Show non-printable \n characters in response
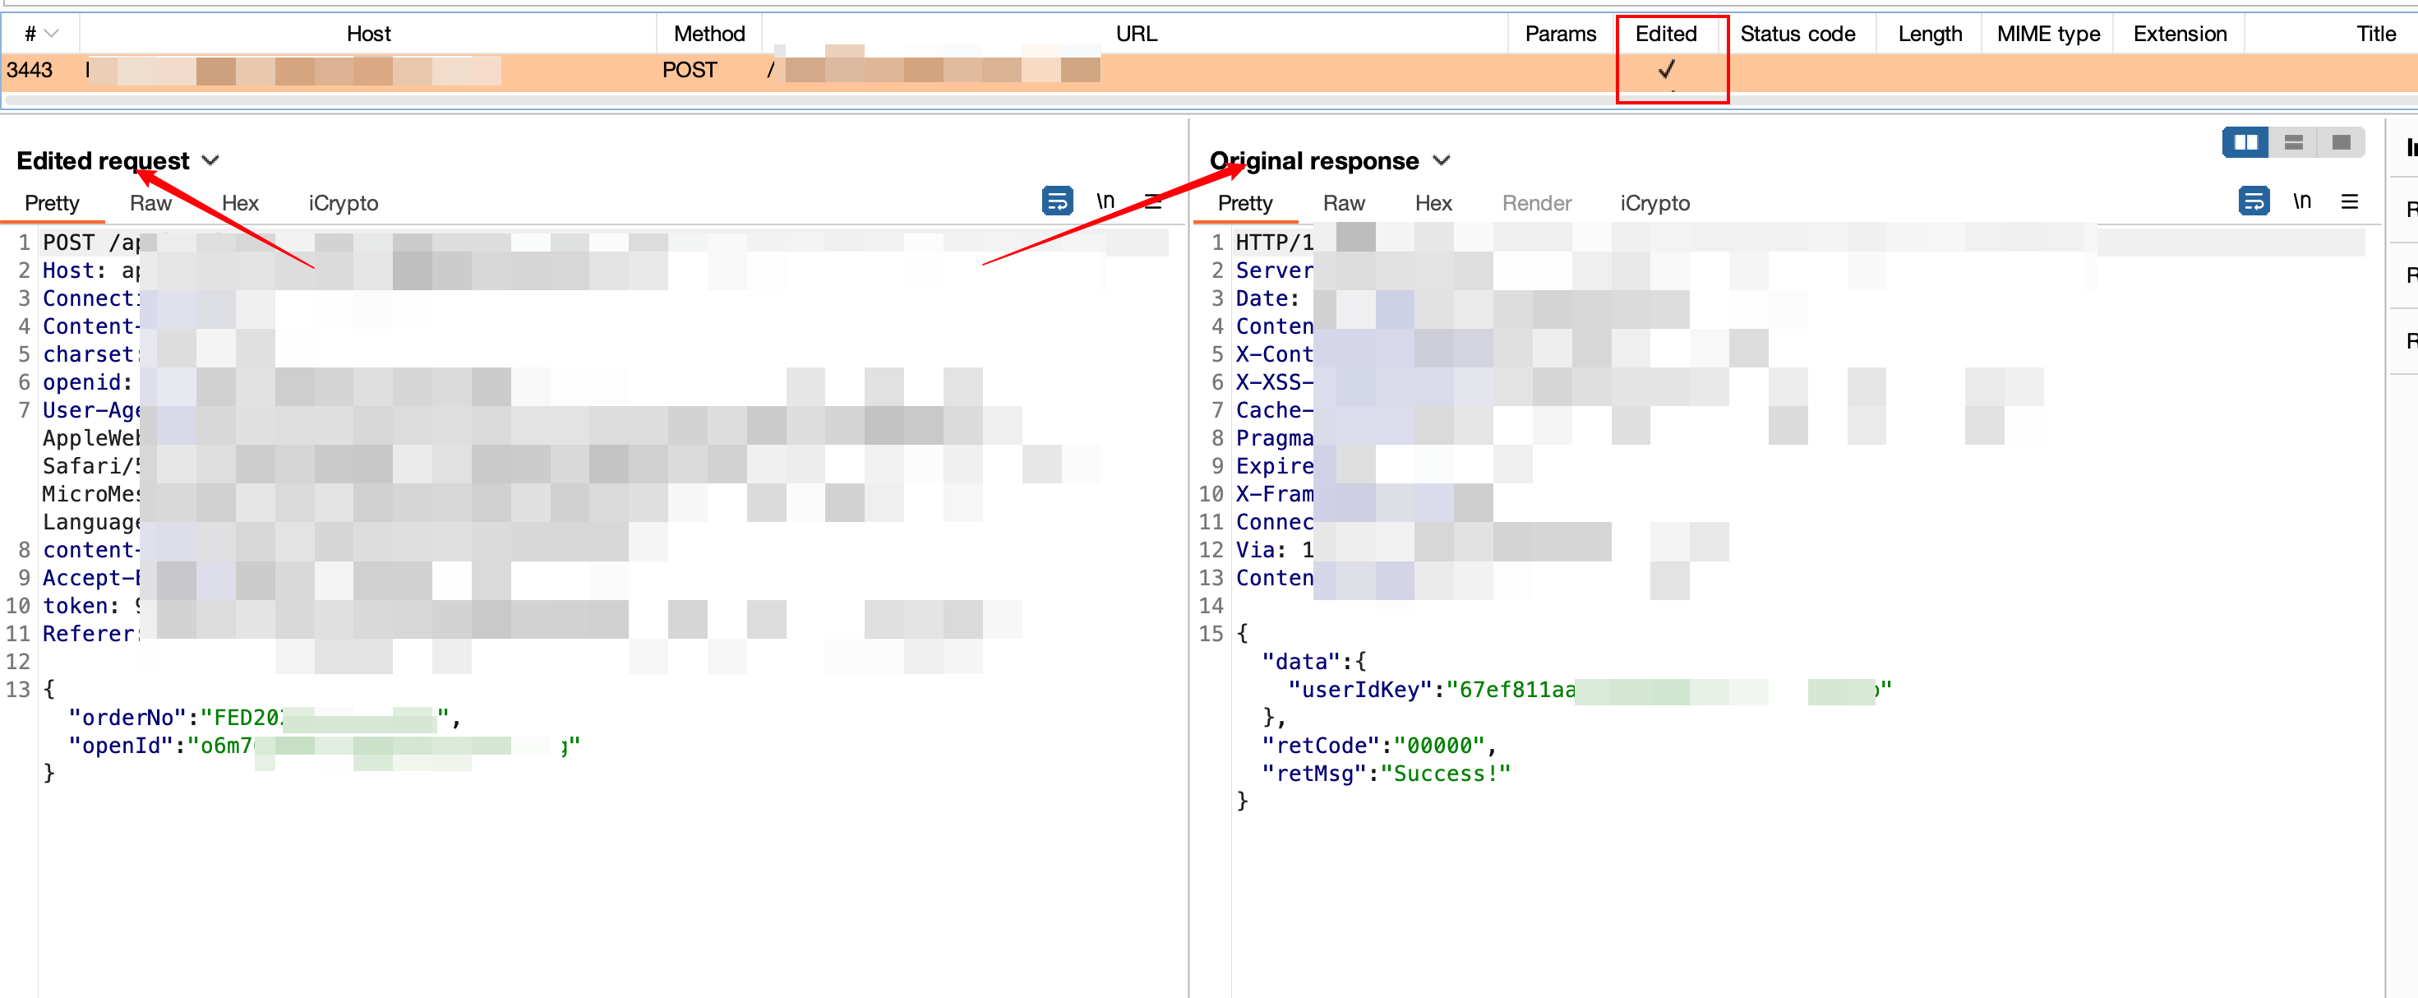The image size is (2418, 998). click(2301, 201)
